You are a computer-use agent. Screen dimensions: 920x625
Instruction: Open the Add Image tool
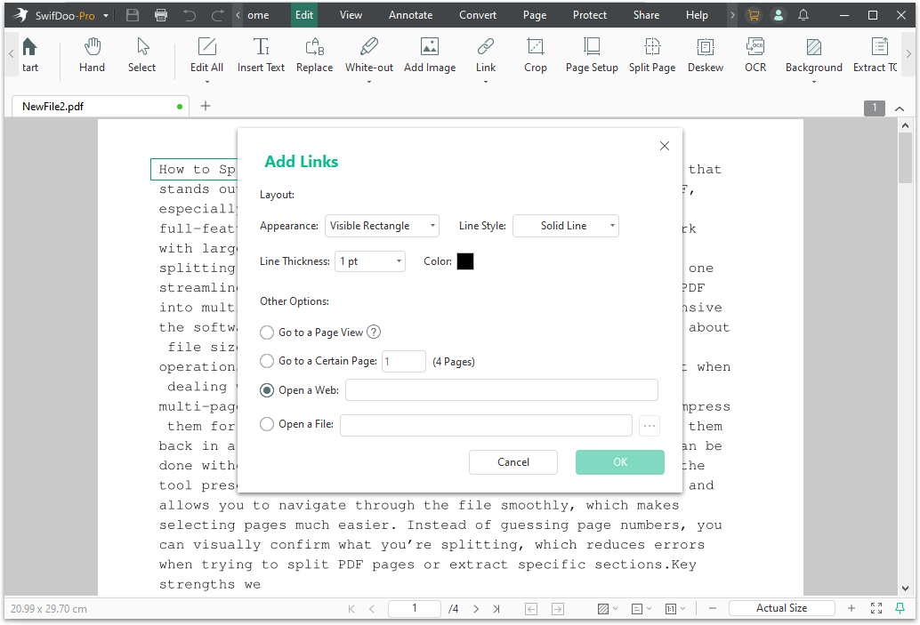point(429,55)
